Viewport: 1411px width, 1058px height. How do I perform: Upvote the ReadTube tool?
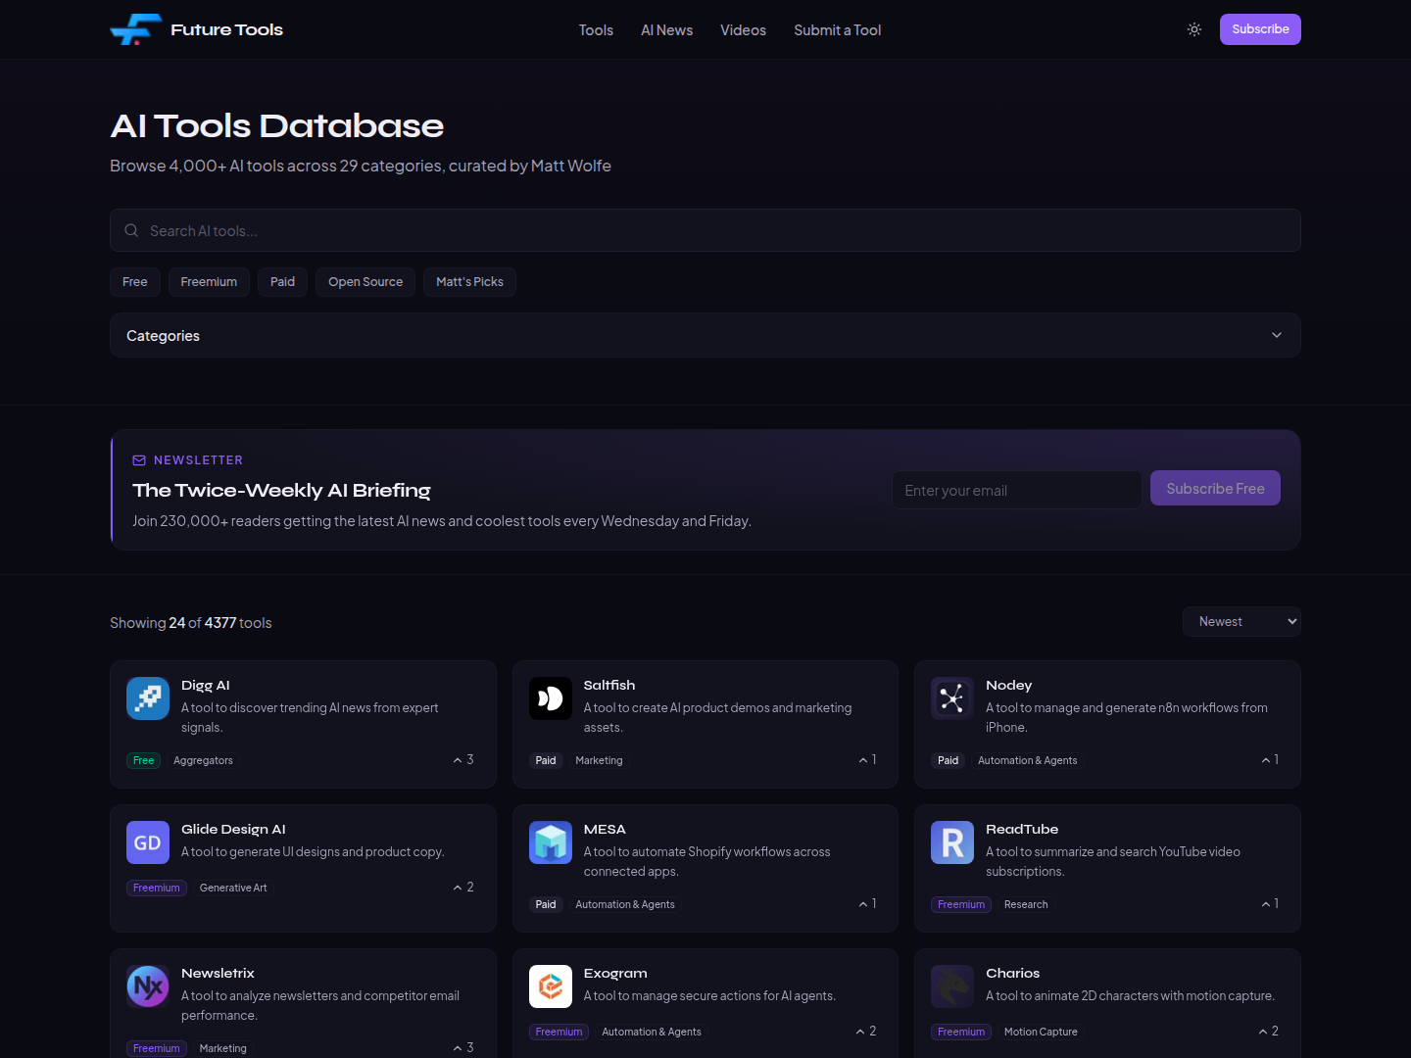tap(1270, 903)
